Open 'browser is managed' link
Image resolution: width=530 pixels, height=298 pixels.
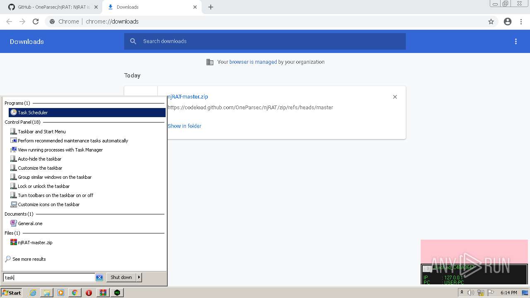click(253, 62)
